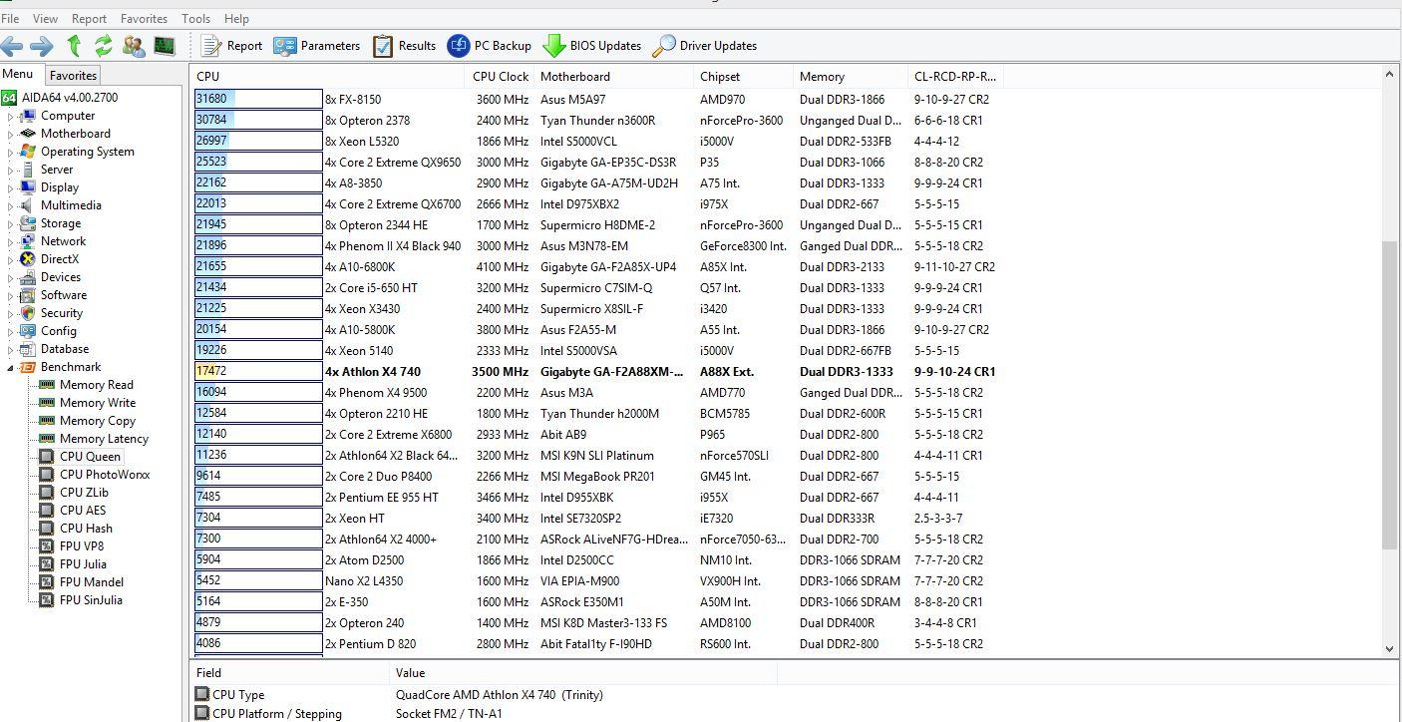Sort by the Motherboard column header
The width and height of the screenshot is (1402, 722).
(614, 77)
